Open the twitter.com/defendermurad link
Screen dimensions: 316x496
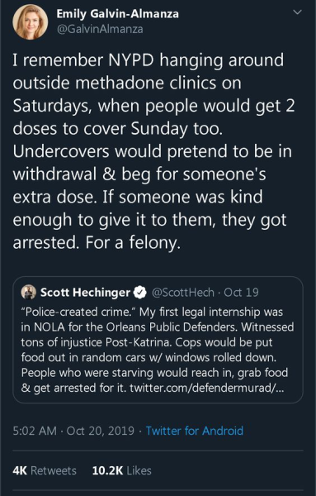click(x=207, y=388)
